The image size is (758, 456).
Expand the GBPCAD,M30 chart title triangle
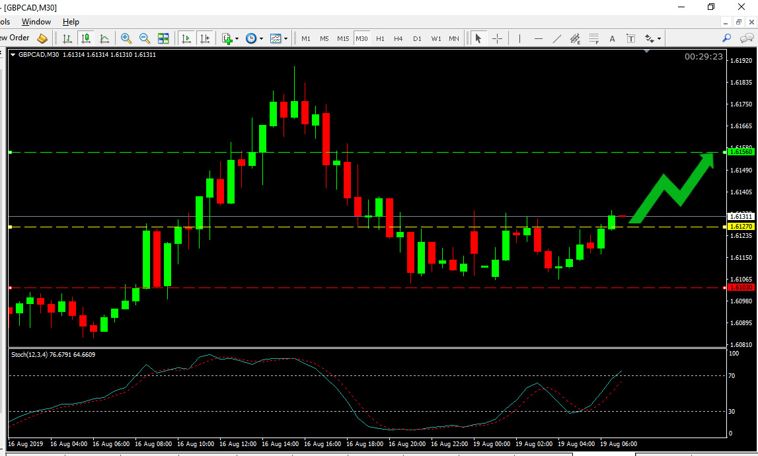13,55
